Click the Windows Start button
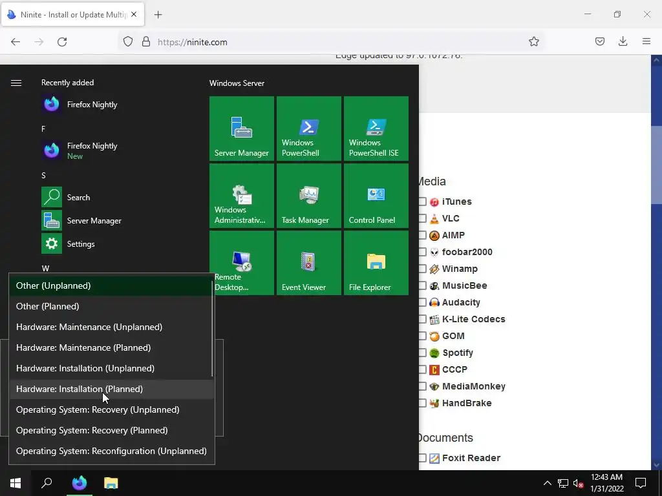662x496 pixels. (16, 483)
